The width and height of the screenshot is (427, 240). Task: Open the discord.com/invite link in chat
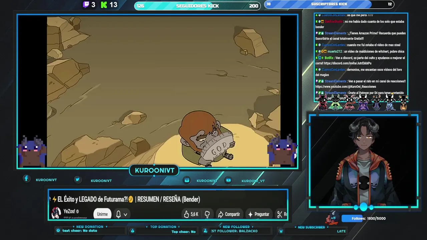(348, 63)
